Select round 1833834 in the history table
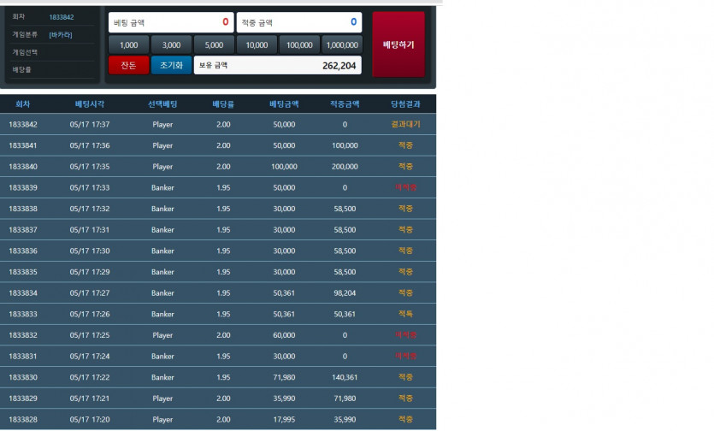The image size is (714, 431). (x=218, y=293)
